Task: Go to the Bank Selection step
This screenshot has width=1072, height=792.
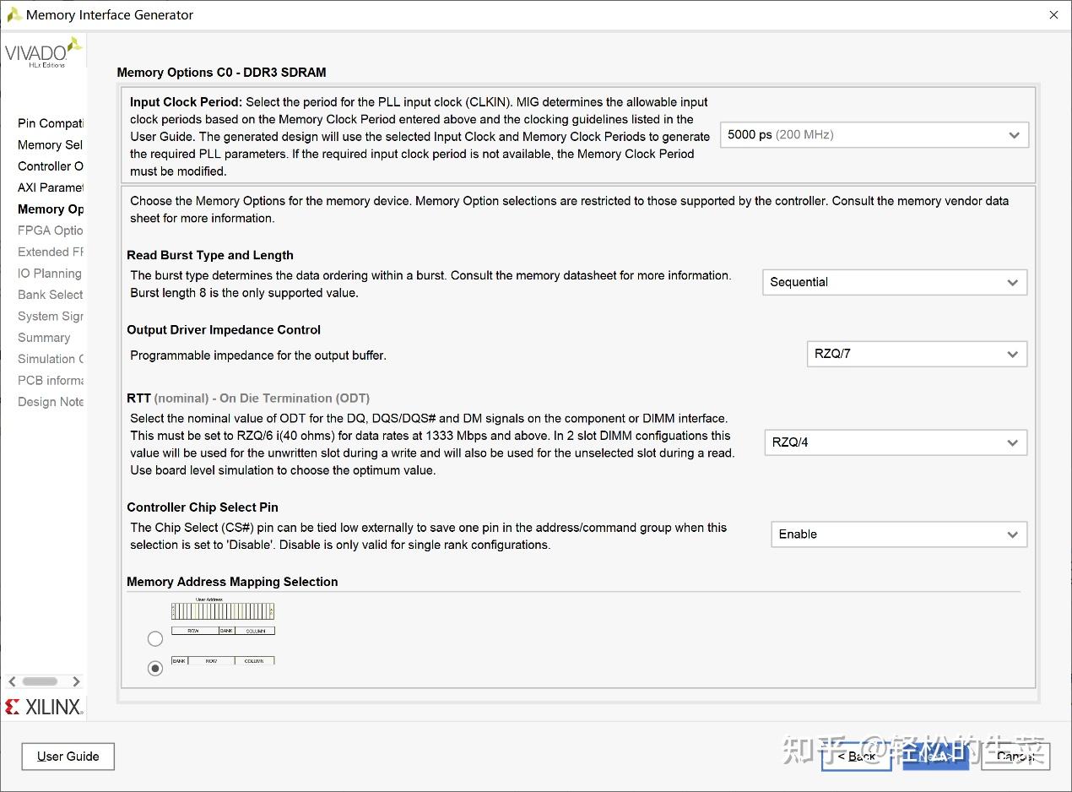Action: tap(51, 295)
